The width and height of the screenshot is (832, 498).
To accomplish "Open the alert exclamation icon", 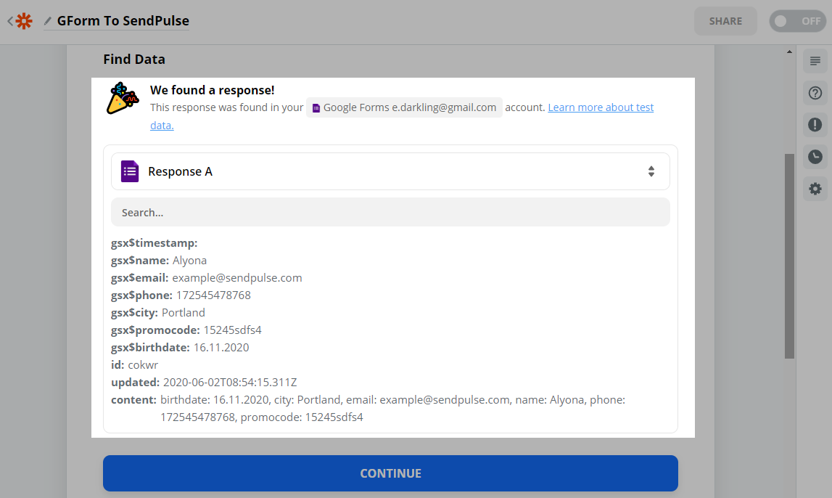I will pyautogui.click(x=815, y=125).
